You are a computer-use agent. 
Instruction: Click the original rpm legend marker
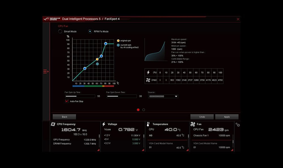point(118,41)
